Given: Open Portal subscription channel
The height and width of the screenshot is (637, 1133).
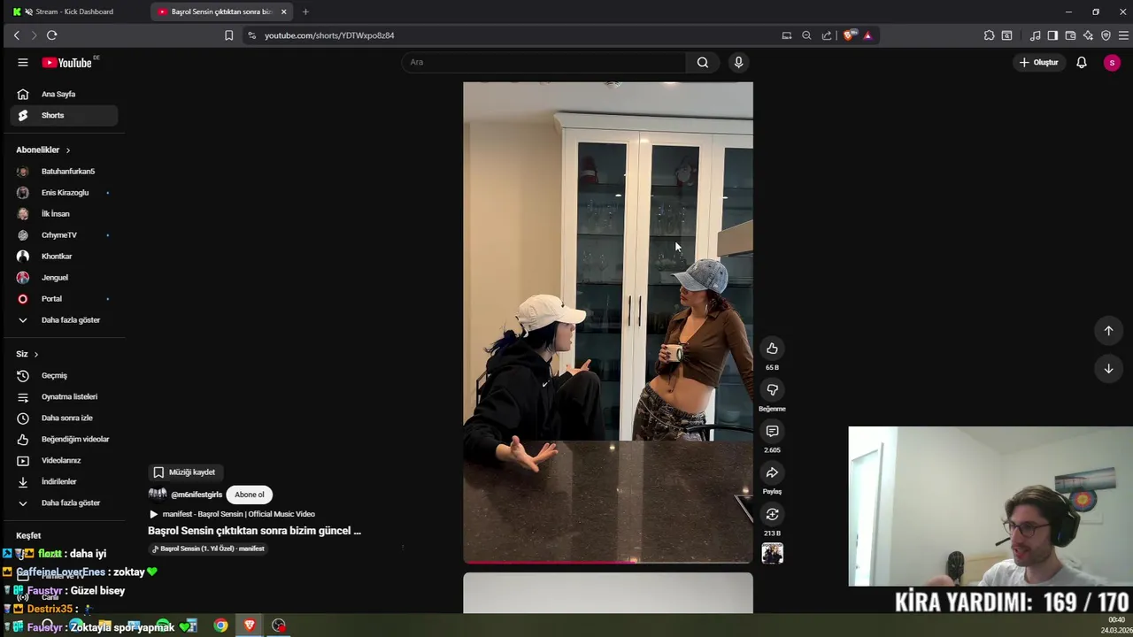Looking at the screenshot, I should [64, 298].
